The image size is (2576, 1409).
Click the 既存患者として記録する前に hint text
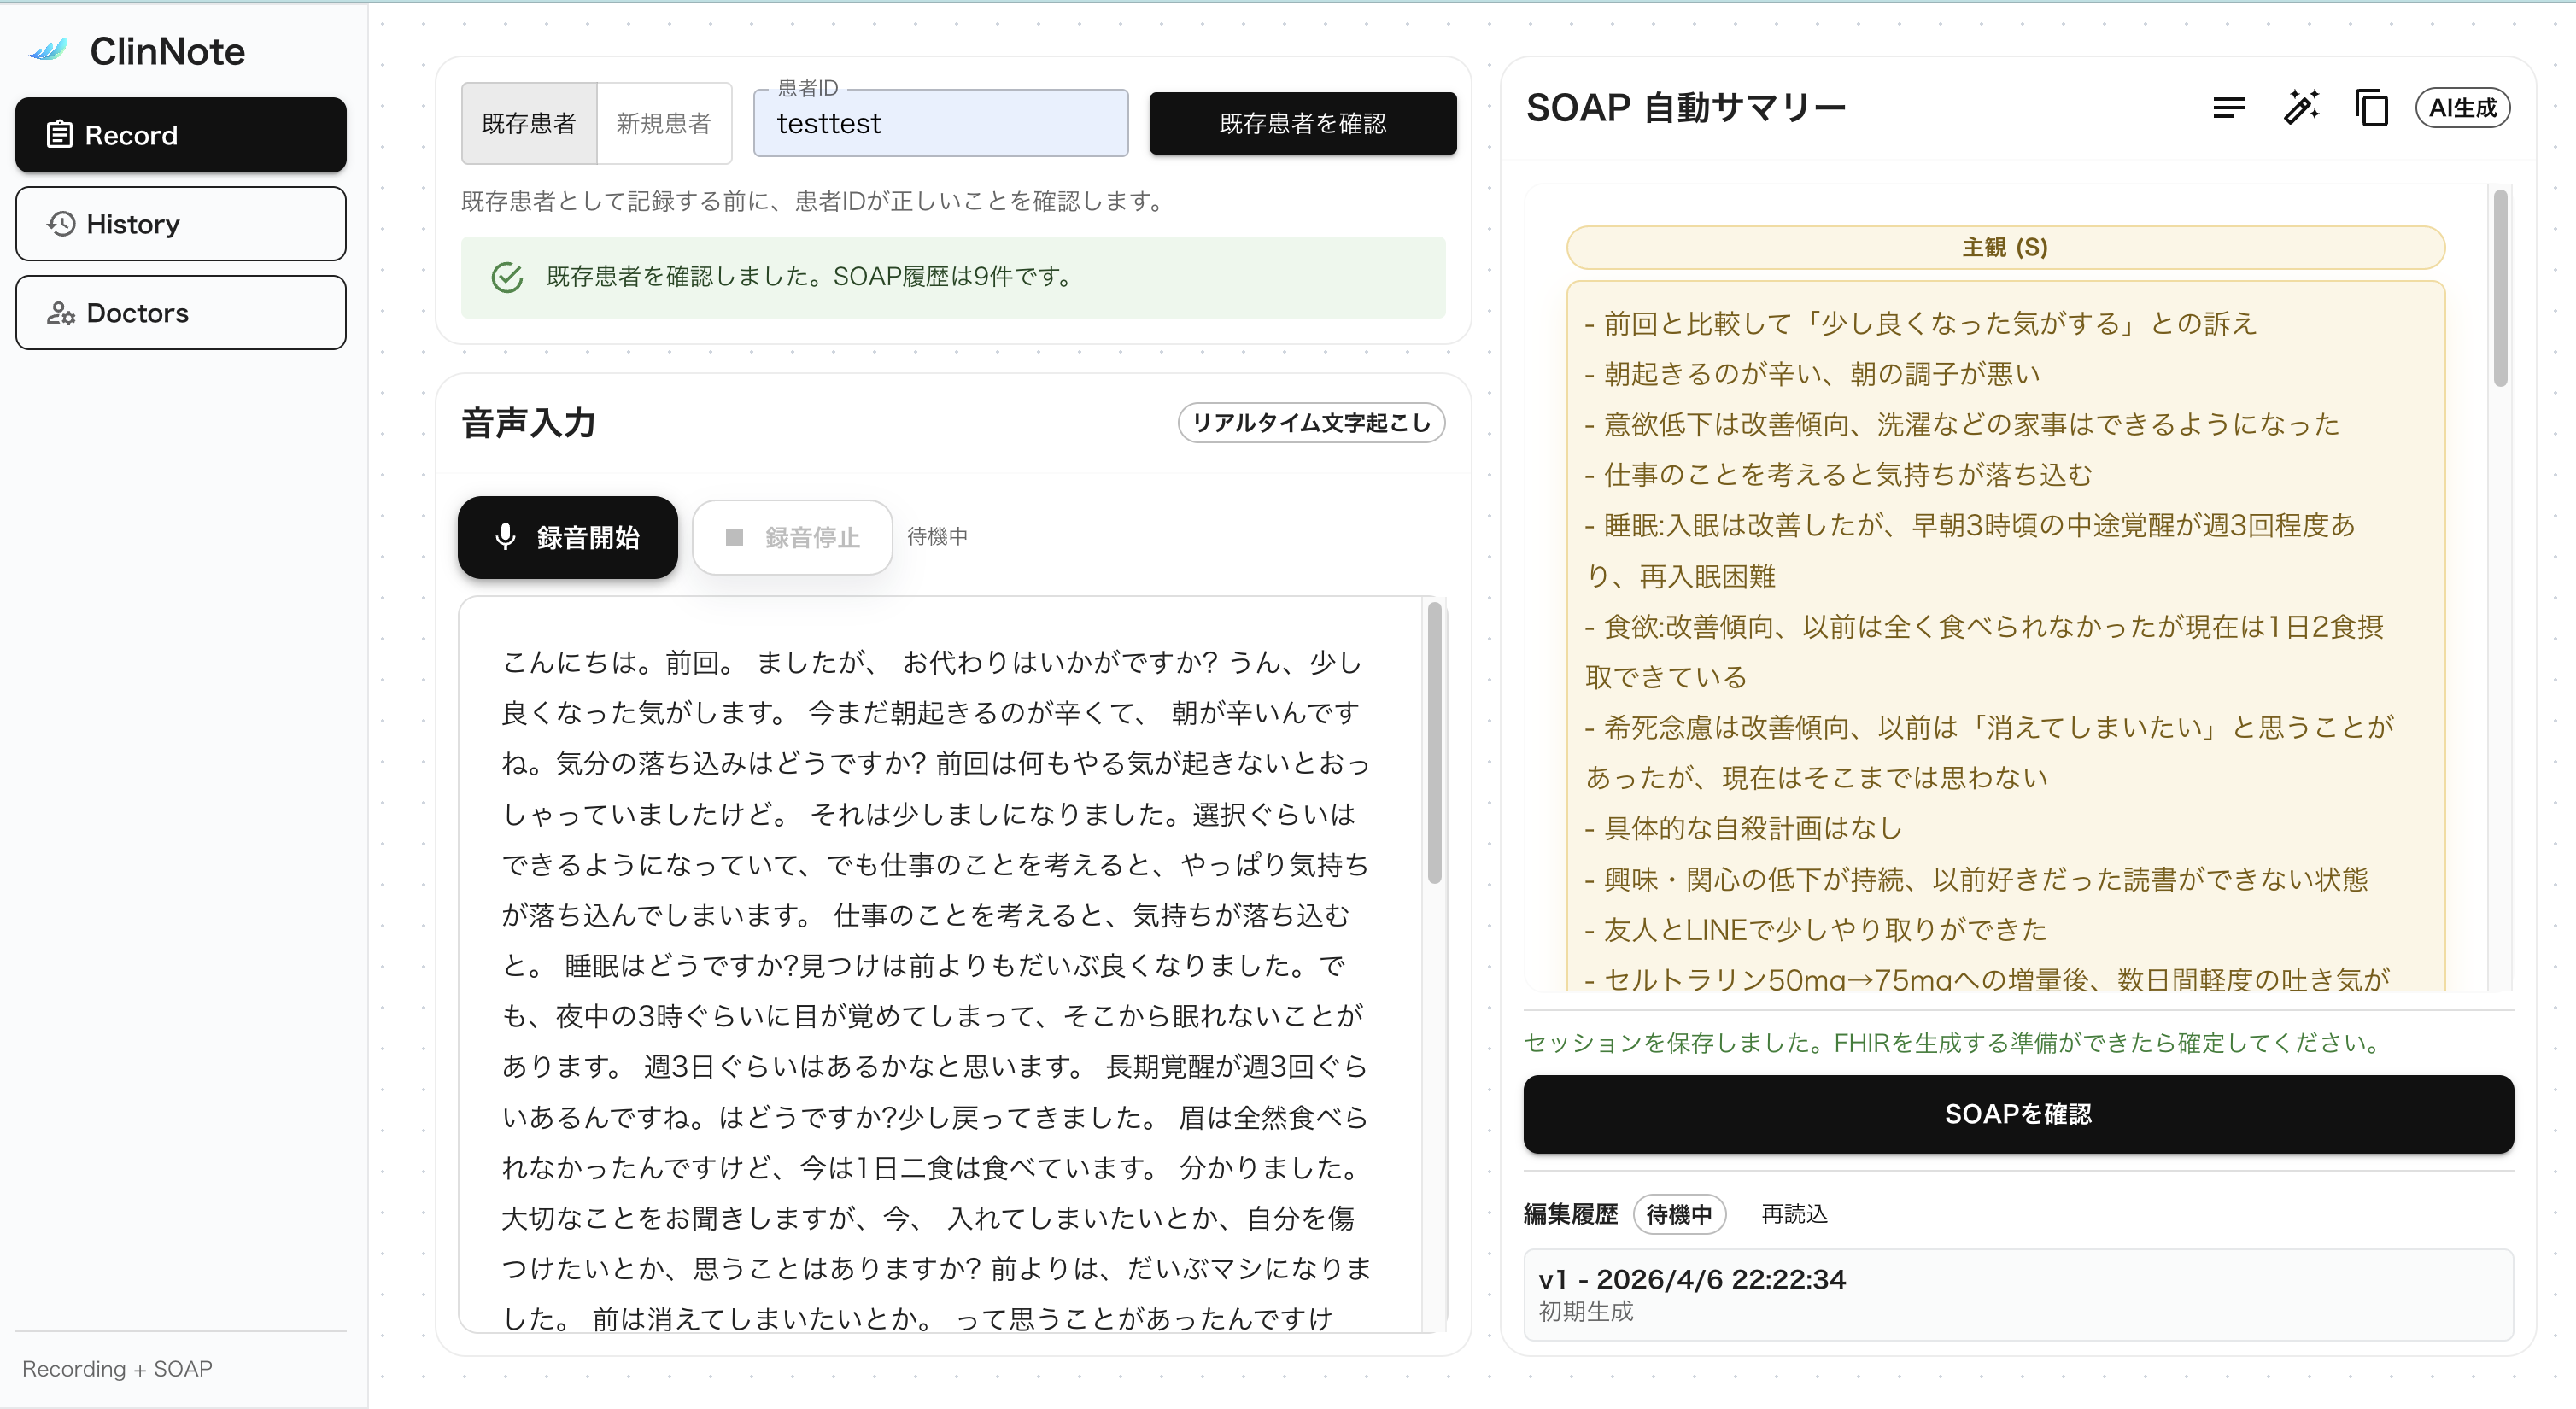pos(816,201)
